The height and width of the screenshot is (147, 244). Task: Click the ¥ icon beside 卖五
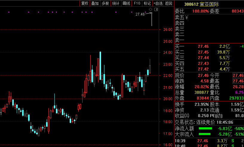[x=187, y=17]
